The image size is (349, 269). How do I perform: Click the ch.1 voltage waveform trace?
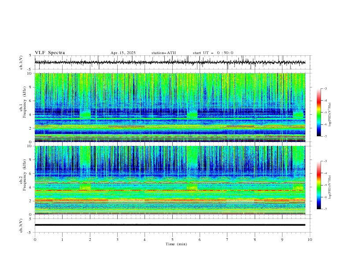(x=170, y=62)
